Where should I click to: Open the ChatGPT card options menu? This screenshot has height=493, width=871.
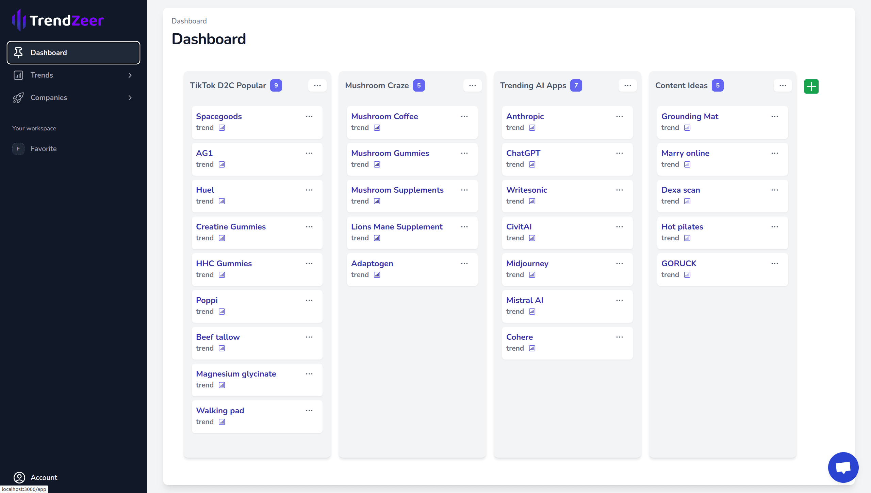(619, 153)
